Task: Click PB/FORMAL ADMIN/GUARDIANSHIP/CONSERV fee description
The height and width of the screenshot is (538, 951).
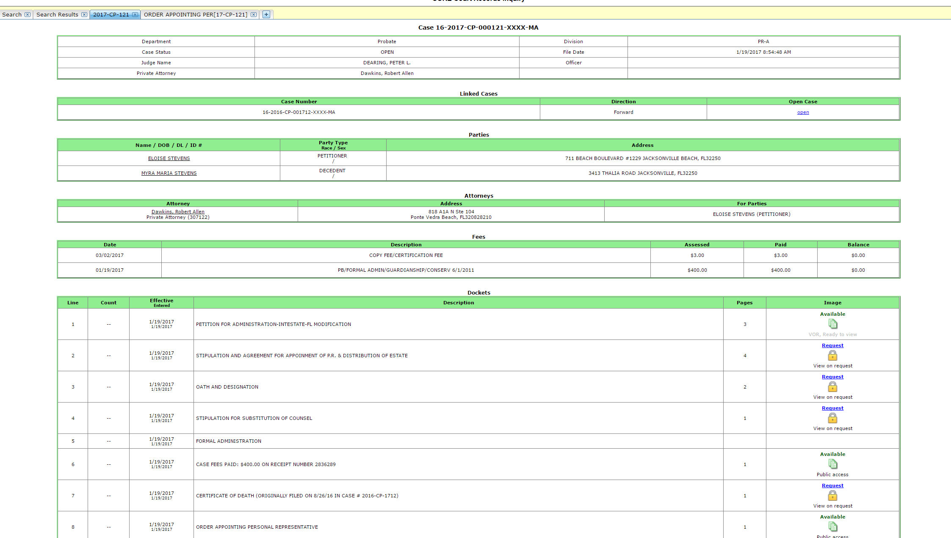Action: point(406,270)
